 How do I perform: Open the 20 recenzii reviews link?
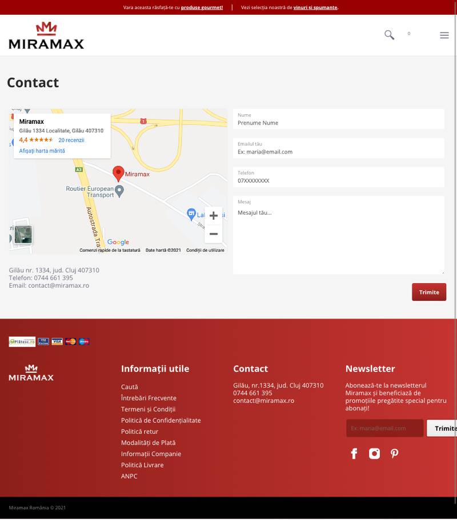pyautogui.click(x=71, y=140)
